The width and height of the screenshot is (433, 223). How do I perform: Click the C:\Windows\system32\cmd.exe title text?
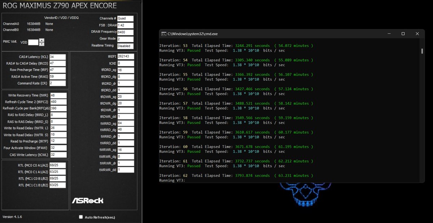(193, 34)
